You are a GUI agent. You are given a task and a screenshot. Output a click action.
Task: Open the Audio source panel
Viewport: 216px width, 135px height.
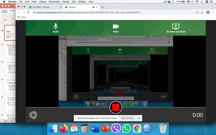(56, 28)
